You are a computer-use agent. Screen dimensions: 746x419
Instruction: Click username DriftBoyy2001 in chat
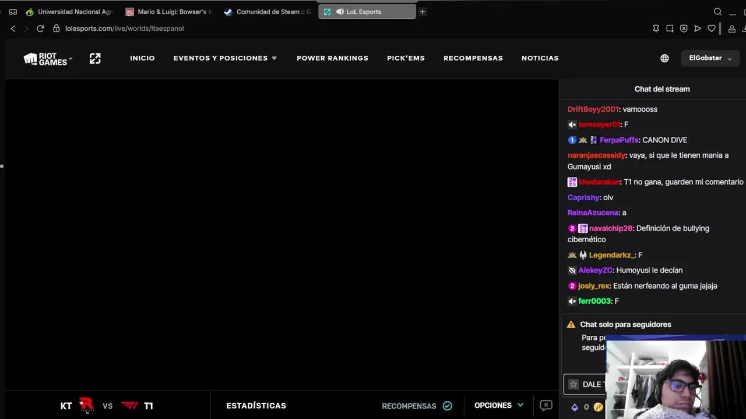click(x=593, y=109)
